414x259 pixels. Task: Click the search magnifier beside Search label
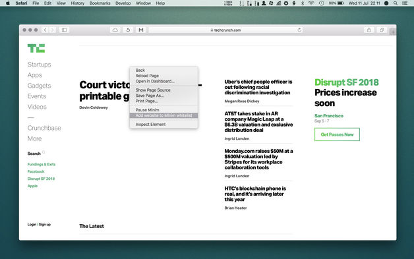[44, 152]
